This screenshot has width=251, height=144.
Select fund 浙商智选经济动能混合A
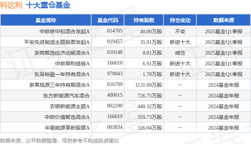click(62, 53)
